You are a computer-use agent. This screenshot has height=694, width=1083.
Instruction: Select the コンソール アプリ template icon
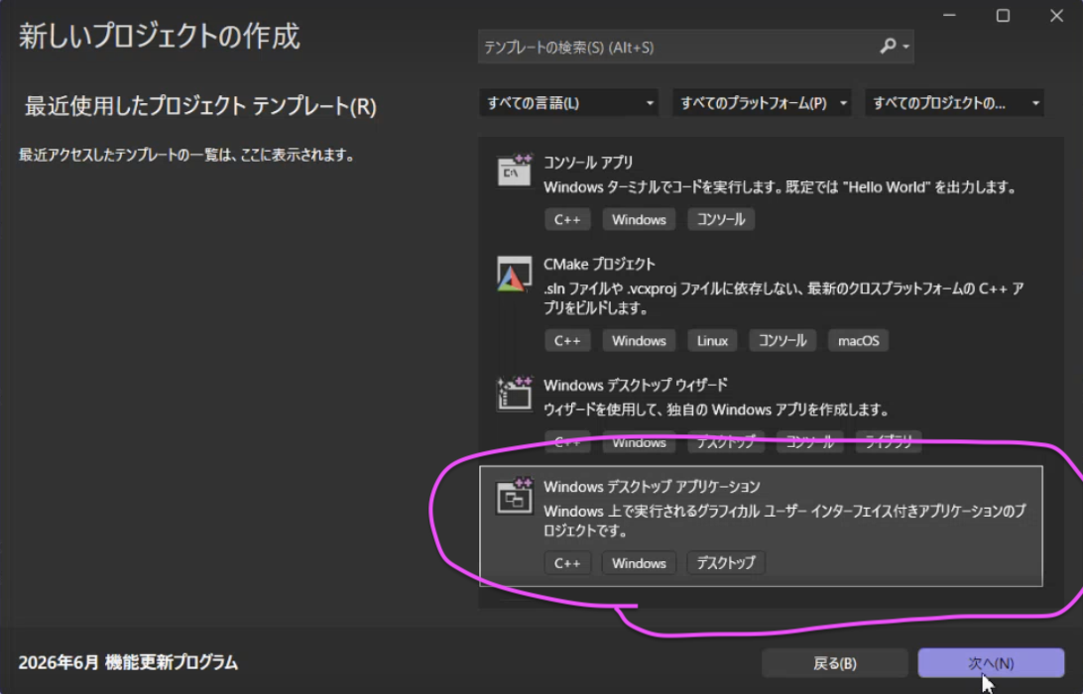pos(515,170)
